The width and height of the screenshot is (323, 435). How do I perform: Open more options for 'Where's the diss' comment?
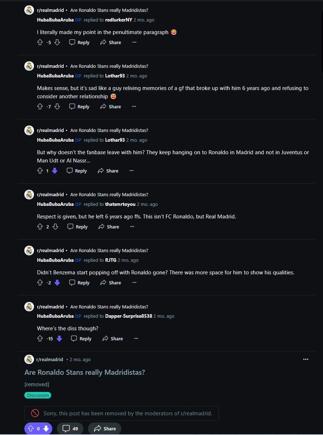point(136,339)
